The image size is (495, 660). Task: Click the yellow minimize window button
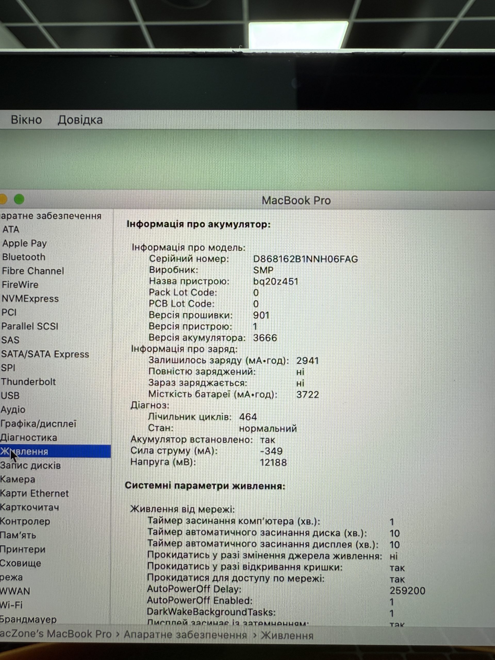click(x=3, y=199)
